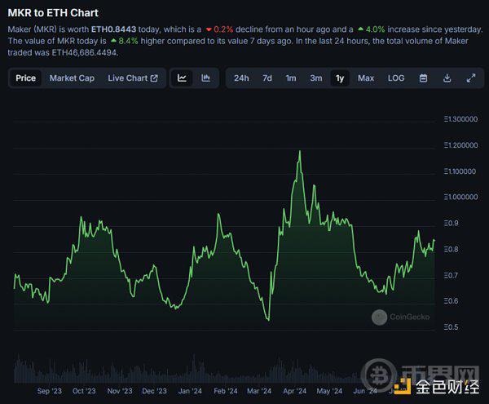The width and height of the screenshot is (489, 404).
Task: Set time range to 24h
Action: pyautogui.click(x=241, y=78)
